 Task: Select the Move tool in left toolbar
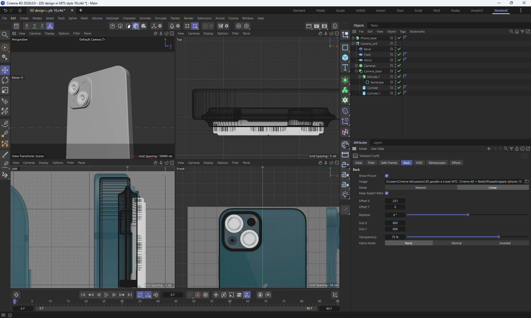(5, 70)
